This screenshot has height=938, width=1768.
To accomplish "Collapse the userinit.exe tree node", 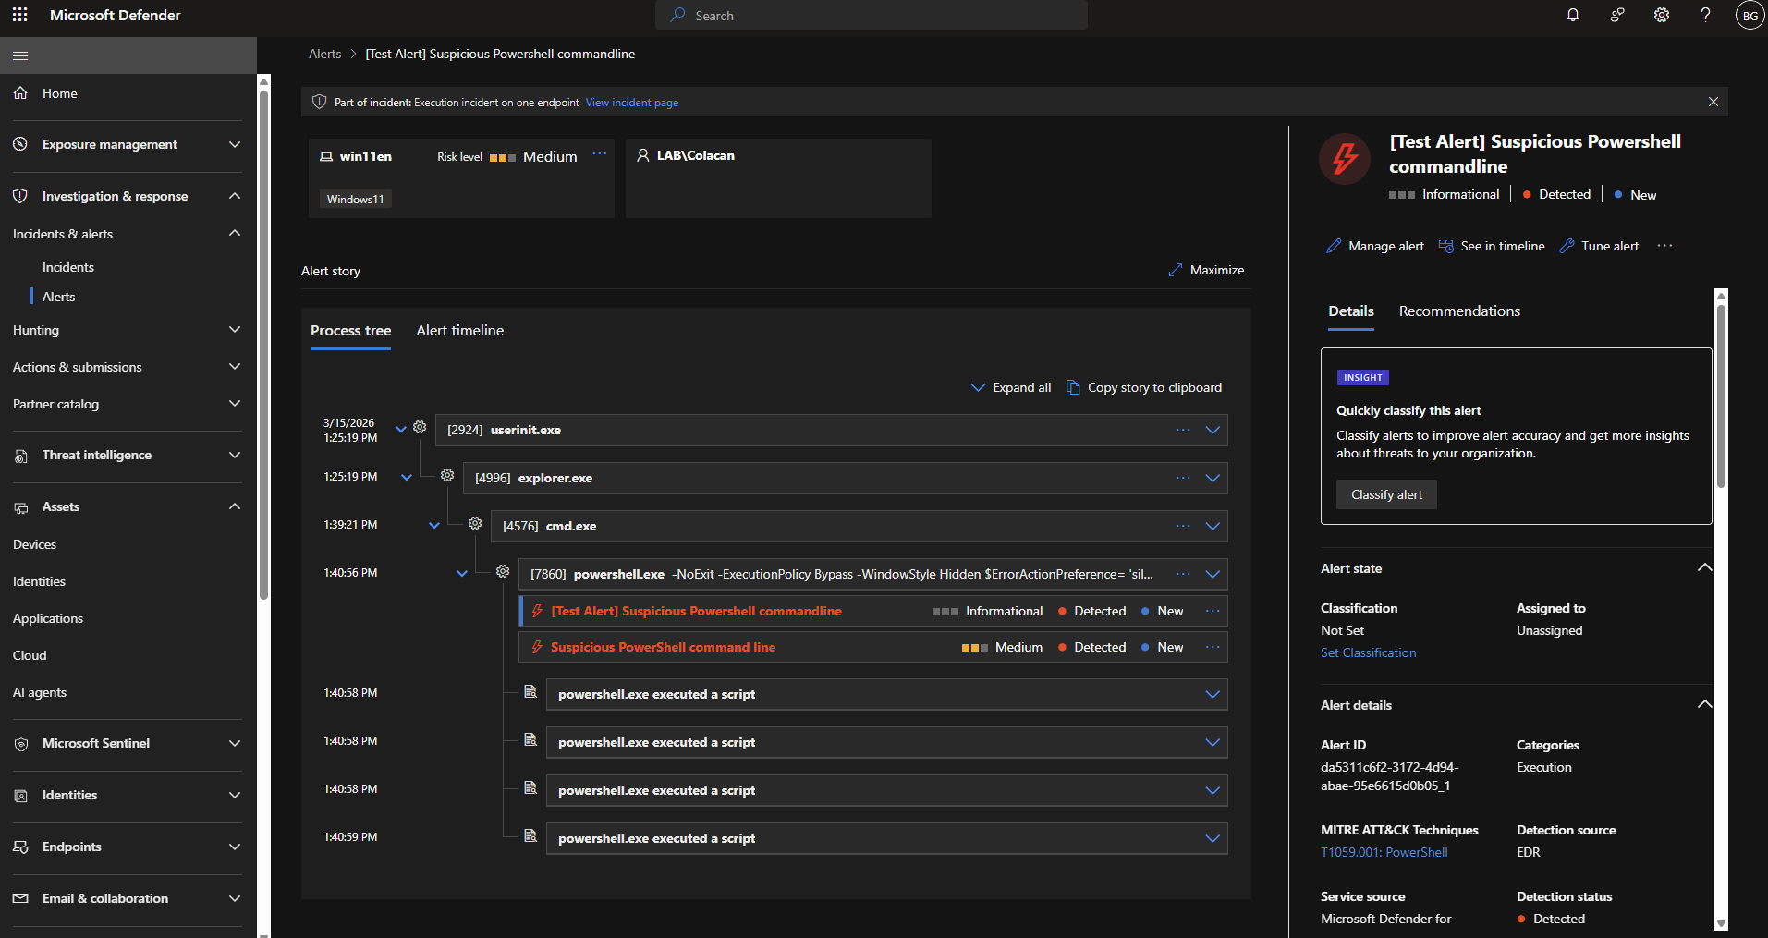I will 401,429.
